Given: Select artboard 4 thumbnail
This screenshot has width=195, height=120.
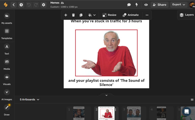Looking at the screenshot, I should pos(161,113).
